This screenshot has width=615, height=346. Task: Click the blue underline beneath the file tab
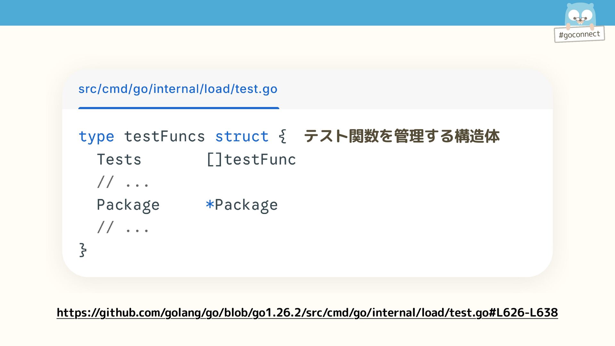[179, 108]
